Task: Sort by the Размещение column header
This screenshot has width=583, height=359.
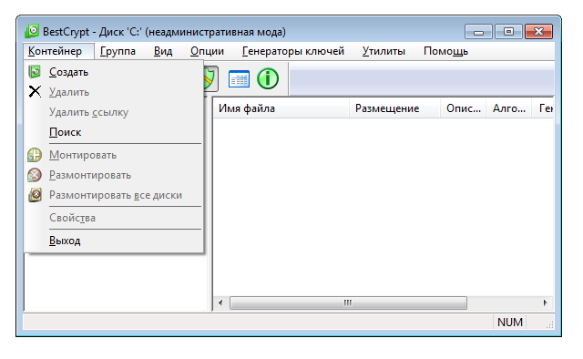Action: pyautogui.click(x=394, y=108)
